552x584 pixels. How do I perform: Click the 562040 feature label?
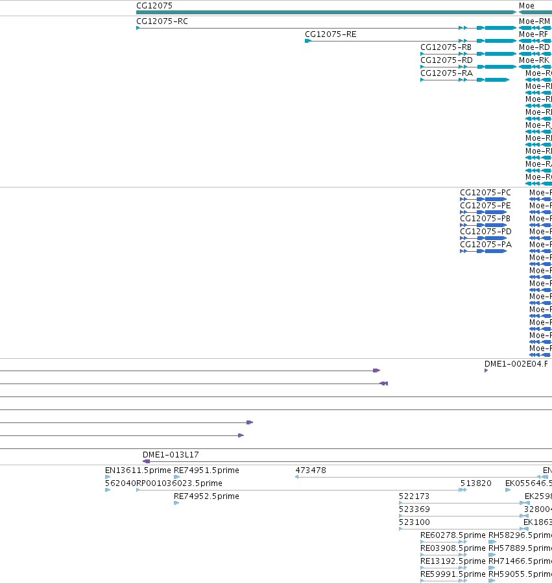pyautogui.click(x=120, y=483)
